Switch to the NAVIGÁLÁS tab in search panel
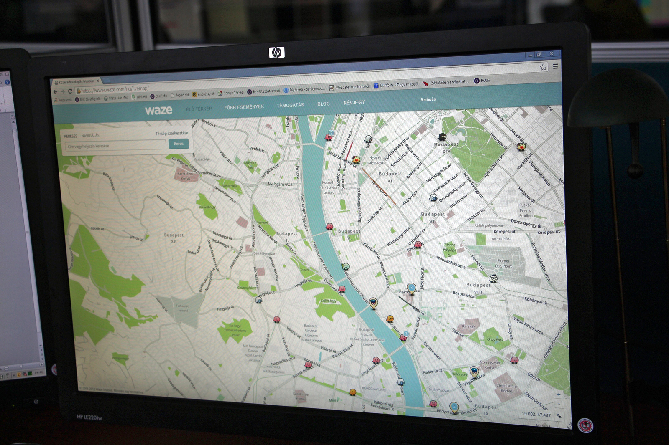 [x=90, y=136]
